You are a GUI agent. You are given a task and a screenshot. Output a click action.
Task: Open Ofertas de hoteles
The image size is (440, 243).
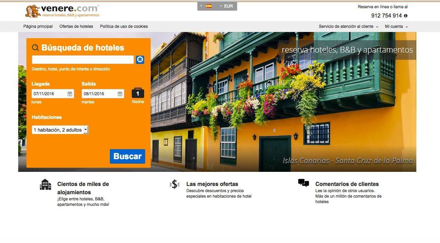click(x=76, y=26)
